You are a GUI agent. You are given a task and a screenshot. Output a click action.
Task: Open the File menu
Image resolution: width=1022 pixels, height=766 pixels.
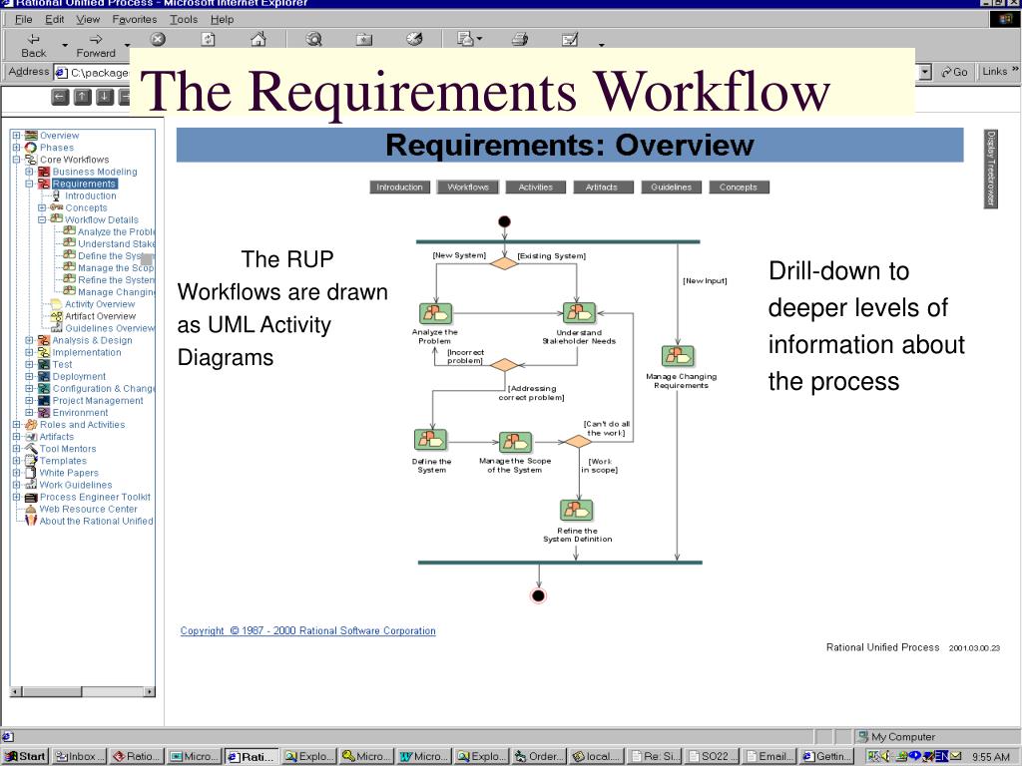[x=24, y=20]
